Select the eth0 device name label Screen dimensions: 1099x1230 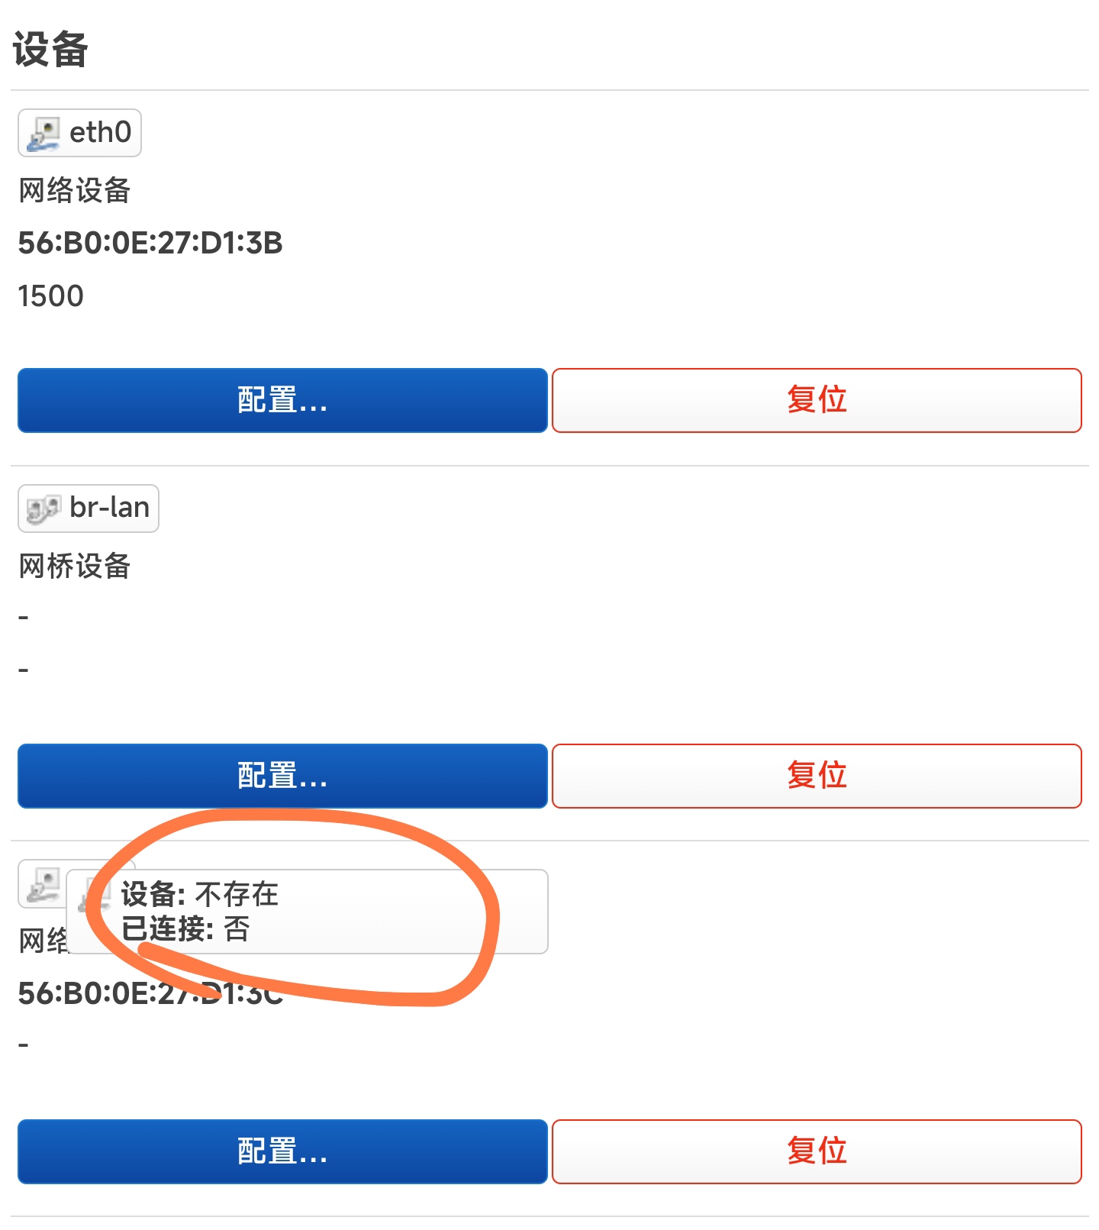[x=100, y=133]
